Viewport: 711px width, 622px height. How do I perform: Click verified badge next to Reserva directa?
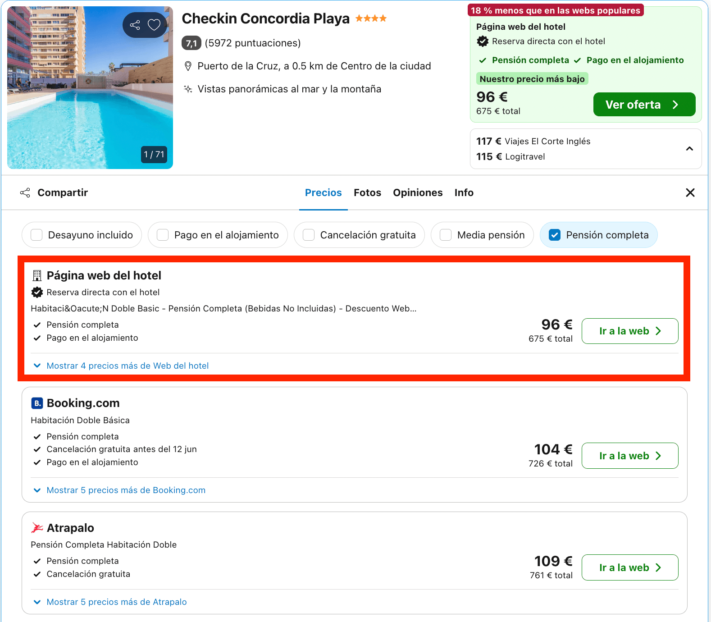[37, 293]
